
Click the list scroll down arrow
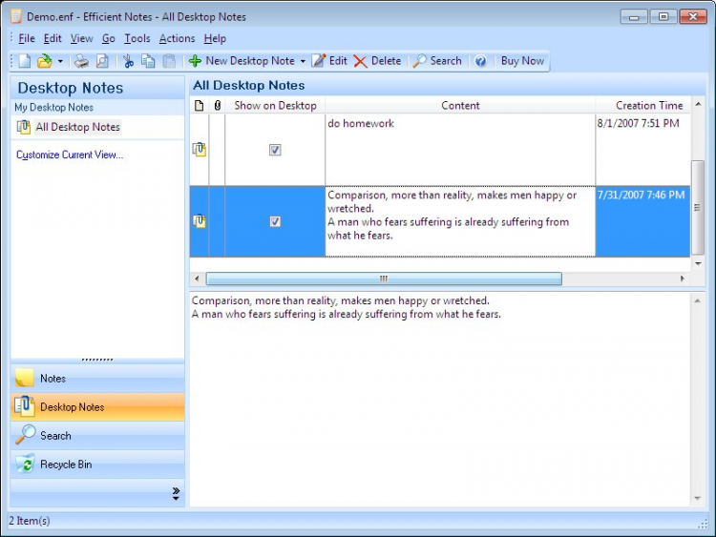coord(698,263)
